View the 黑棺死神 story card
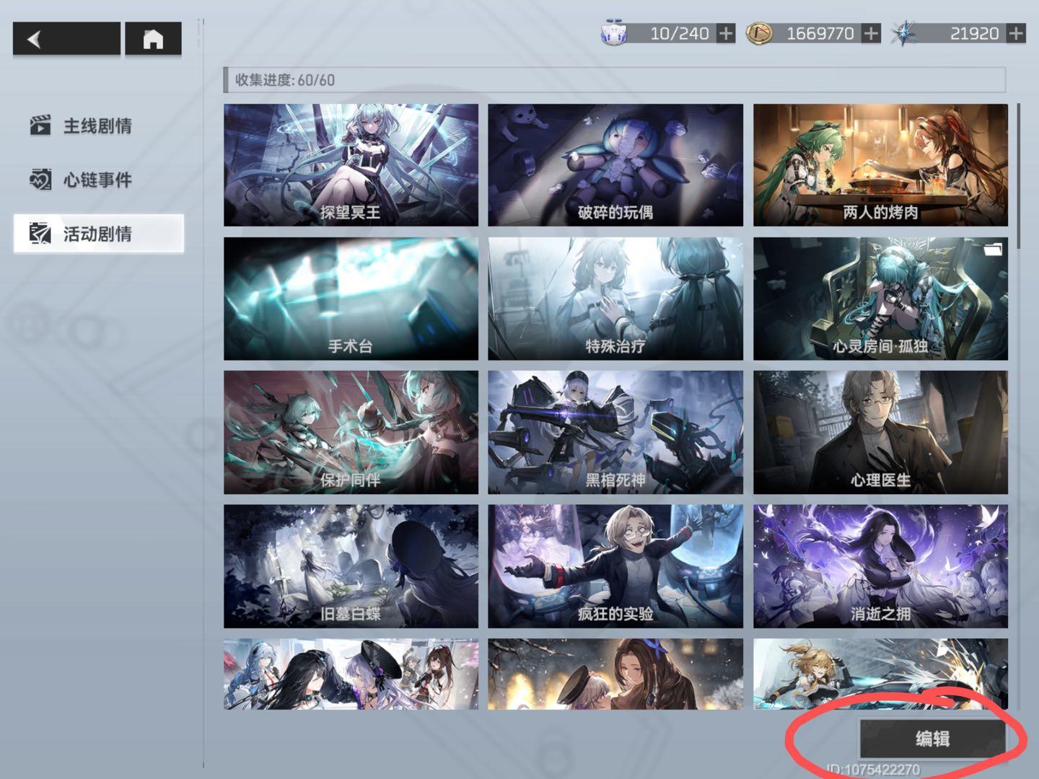The height and width of the screenshot is (779, 1039). tap(615, 433)
